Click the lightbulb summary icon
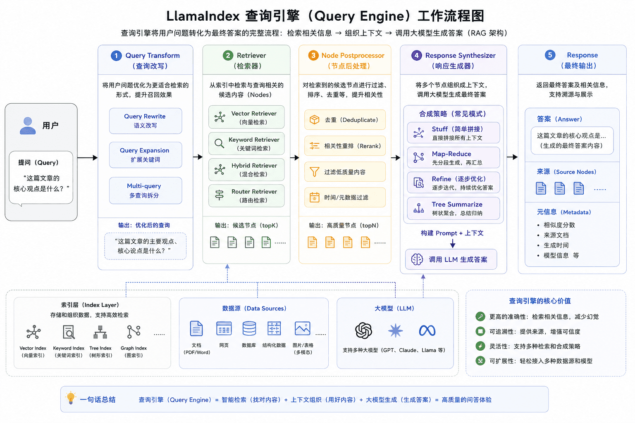 71,398
